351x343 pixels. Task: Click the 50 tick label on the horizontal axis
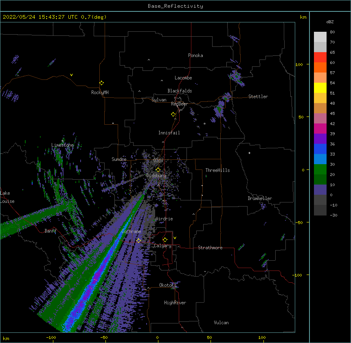[x=209, y=337]
